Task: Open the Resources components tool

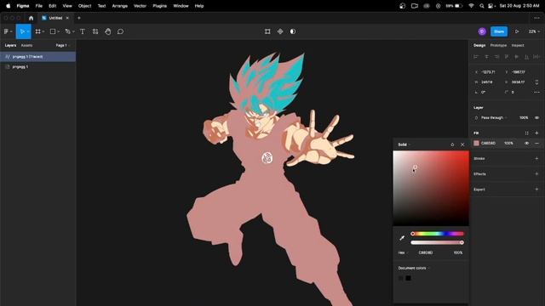Action: click(x=95, y=31)
